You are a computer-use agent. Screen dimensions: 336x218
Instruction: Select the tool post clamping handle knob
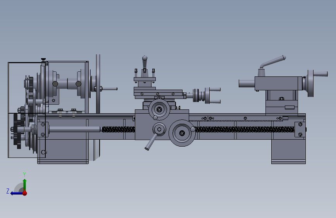pyautogui.click(x=145, y=58)
